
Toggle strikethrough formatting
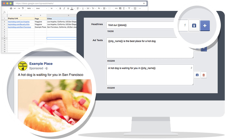pos(68,8)
